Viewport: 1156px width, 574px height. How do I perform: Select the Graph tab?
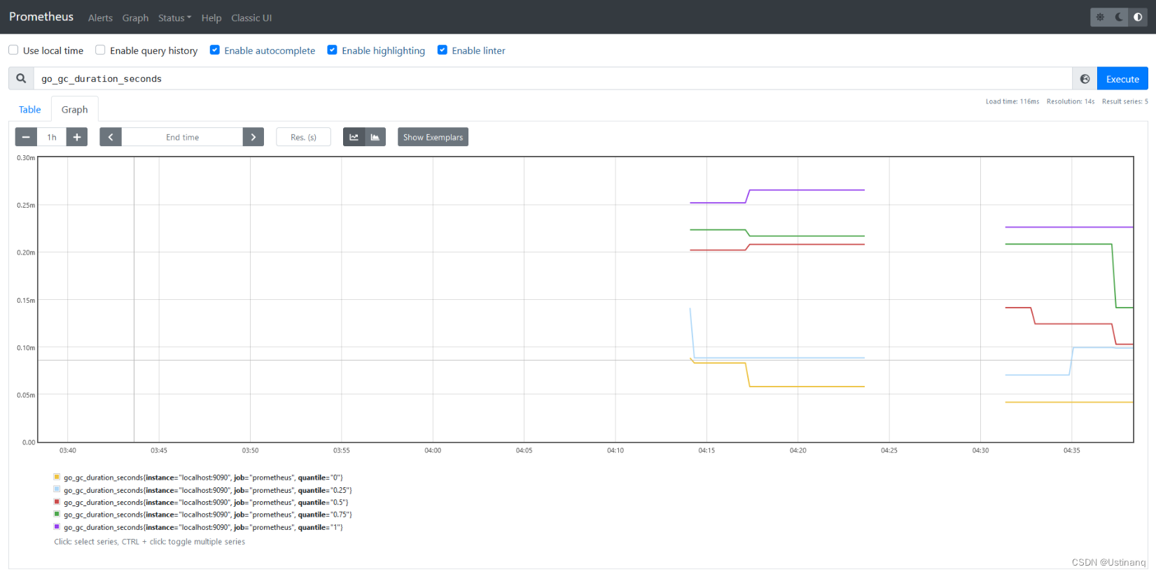pos(74,109)
